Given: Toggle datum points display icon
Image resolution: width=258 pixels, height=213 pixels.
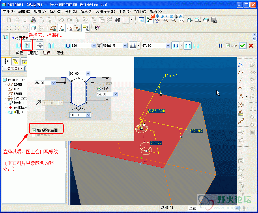Looking at the screenshot, I should pos(69,28).
